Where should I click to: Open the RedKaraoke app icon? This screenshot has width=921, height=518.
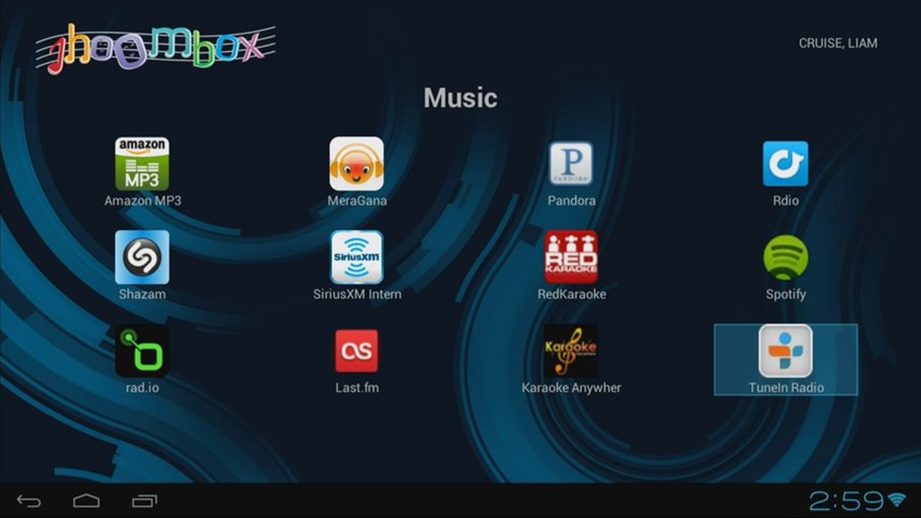click(571, 258)
